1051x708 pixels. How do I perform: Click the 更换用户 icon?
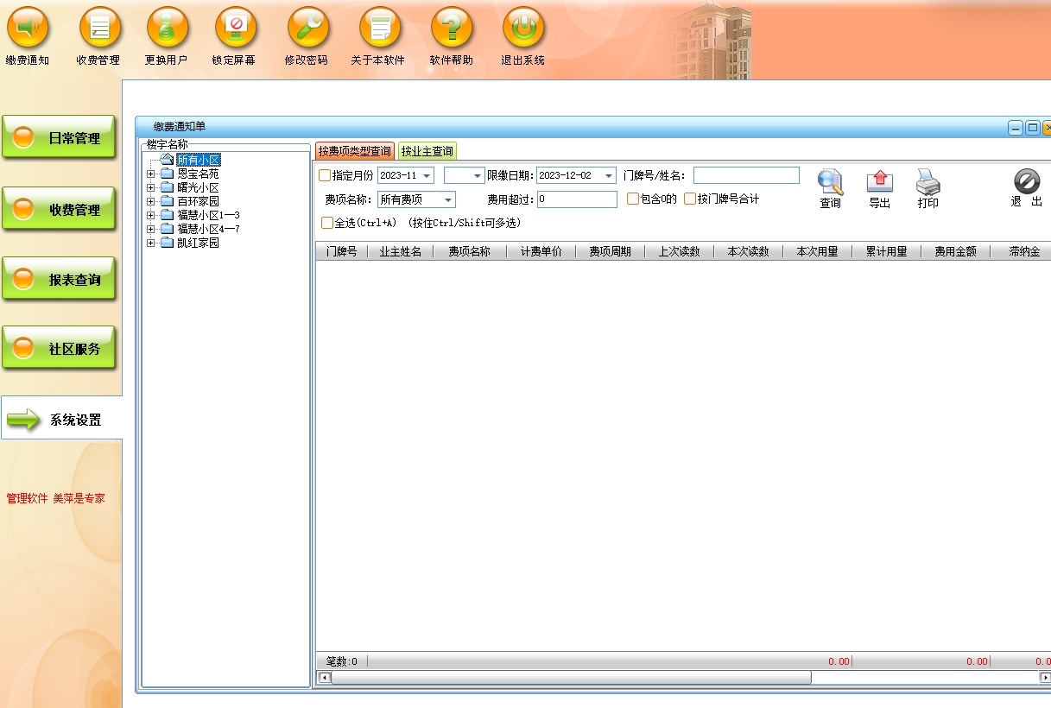coord(168,28)
